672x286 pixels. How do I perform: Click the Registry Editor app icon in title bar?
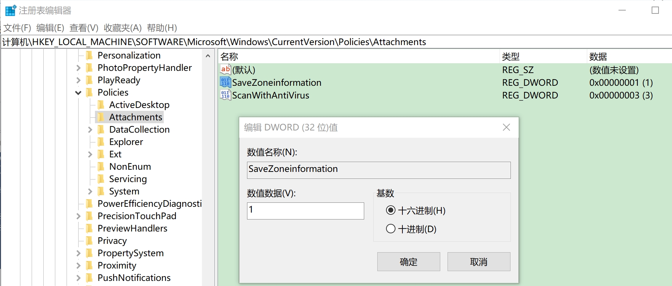click(x=11, y=11)
